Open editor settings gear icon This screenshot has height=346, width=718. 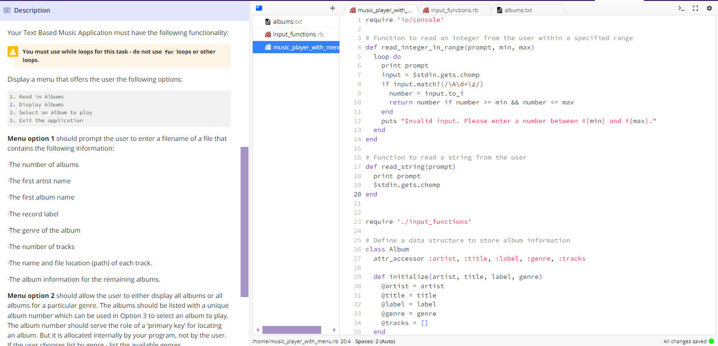pos(710,8)
